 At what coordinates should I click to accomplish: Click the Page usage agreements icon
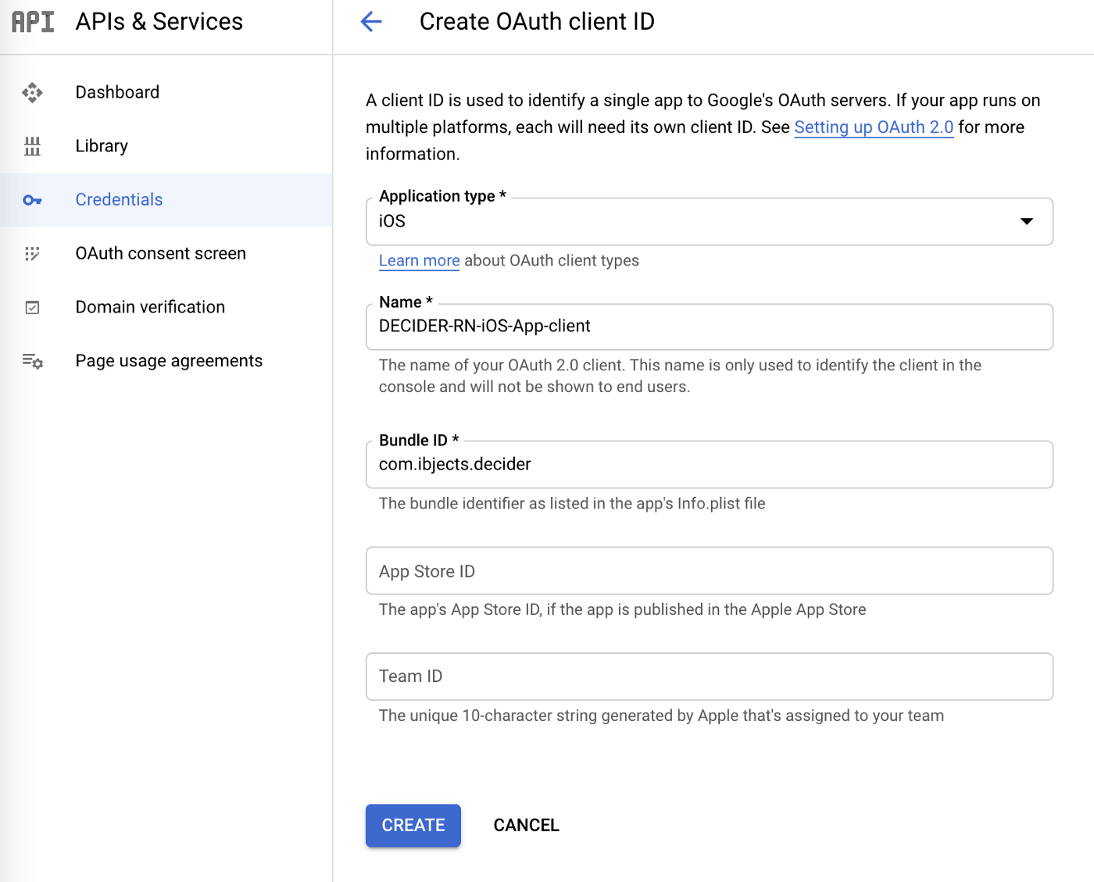32,361
